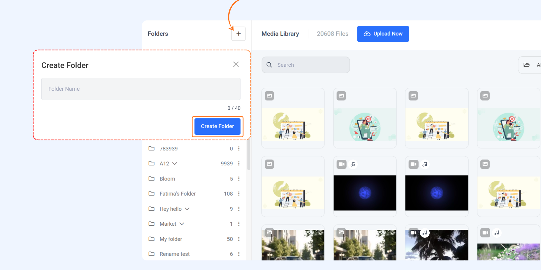
Task: Open the Bloom folder
Action: (x=167, y=179)
